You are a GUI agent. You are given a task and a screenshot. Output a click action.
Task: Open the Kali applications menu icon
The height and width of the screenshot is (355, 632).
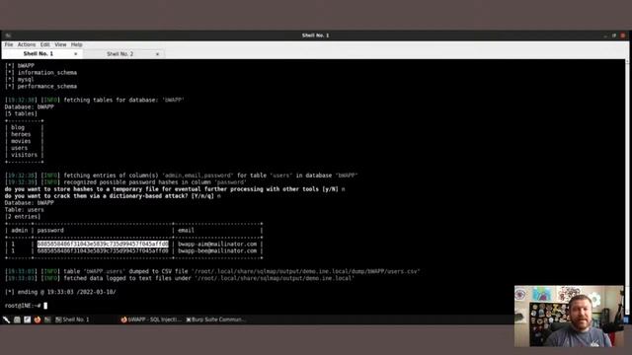pyautogui.click(x=7, y=319)
